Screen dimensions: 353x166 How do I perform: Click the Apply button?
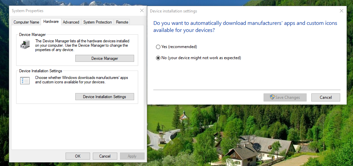pos(132,156)
